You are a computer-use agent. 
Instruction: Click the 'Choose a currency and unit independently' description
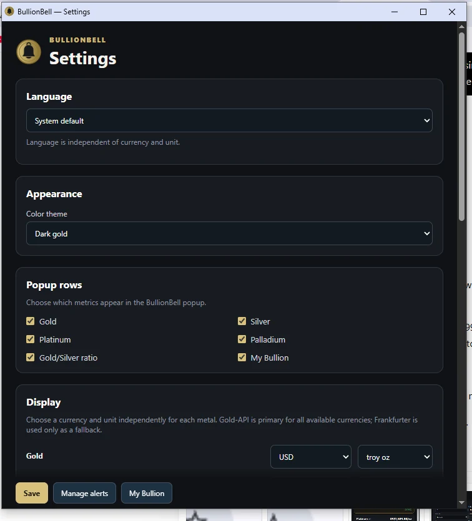222,425
